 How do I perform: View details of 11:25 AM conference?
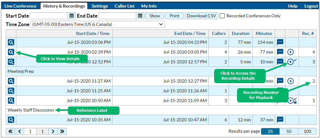11,91
